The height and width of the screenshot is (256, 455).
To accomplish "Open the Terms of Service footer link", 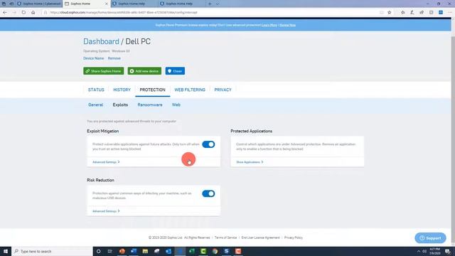I will pyautogui.click(x=225, y=238).
